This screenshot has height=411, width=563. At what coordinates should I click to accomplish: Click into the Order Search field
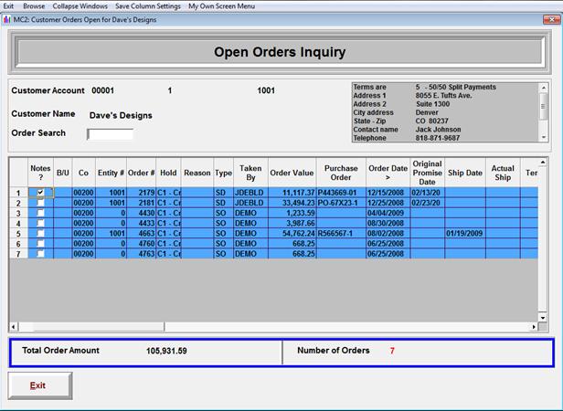coord(110,134)
